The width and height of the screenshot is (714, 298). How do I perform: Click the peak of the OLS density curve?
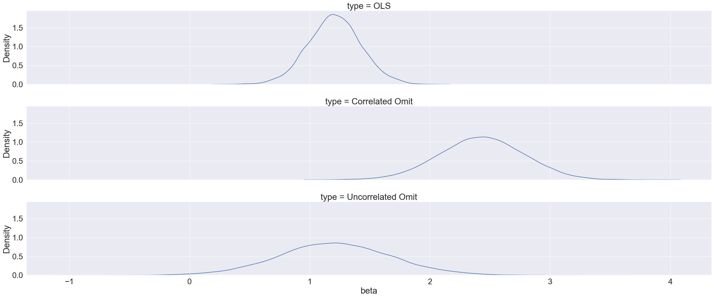[x=333, y=14]
